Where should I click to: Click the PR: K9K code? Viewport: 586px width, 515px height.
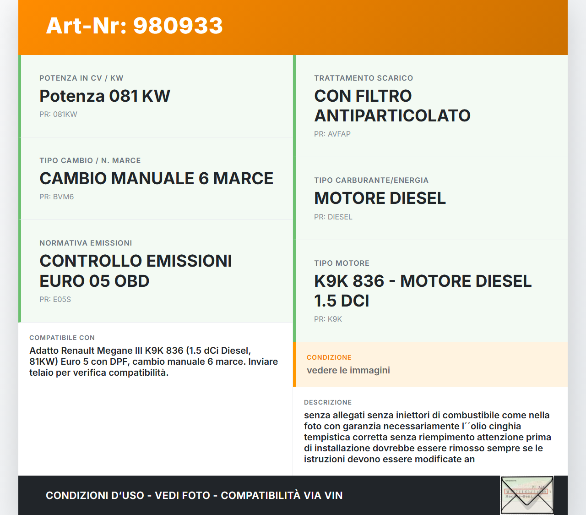(328, 319)
